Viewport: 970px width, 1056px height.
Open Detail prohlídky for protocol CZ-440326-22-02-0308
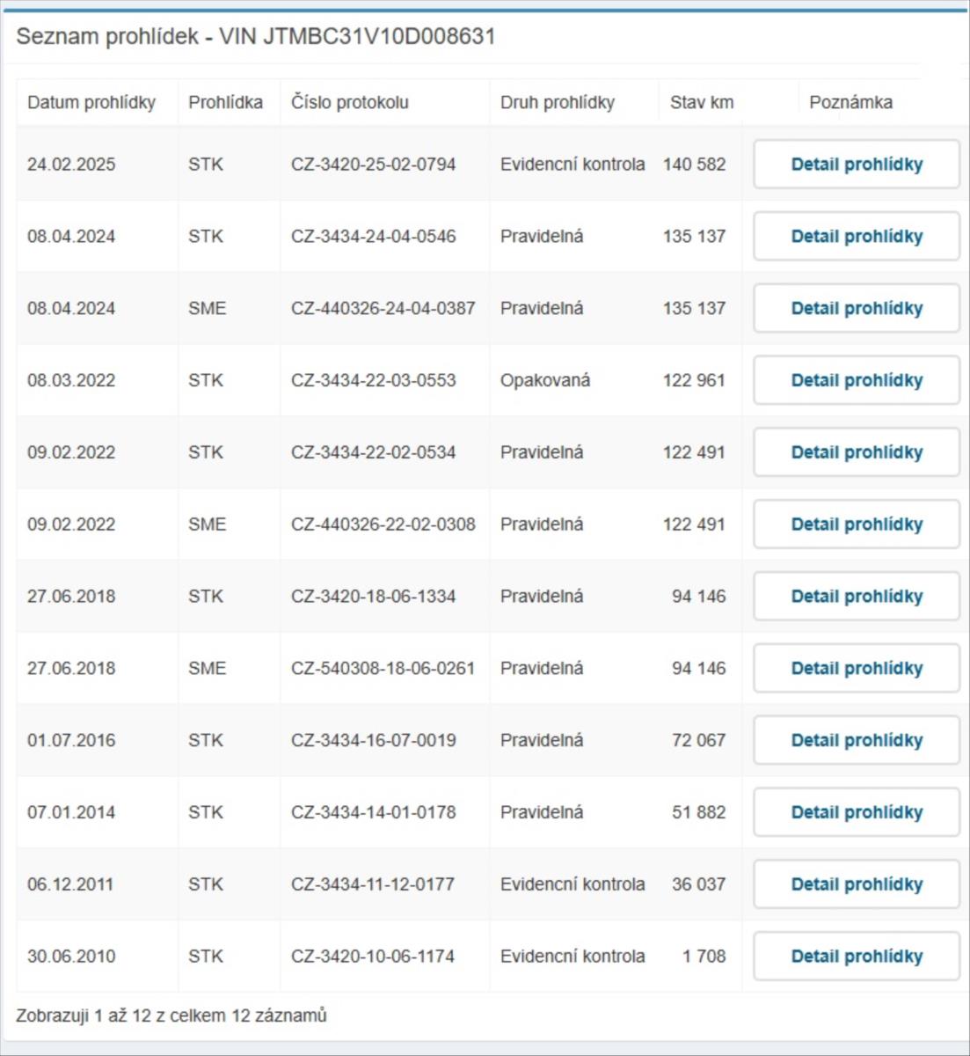pyautogui.click(x=857, y=524)
